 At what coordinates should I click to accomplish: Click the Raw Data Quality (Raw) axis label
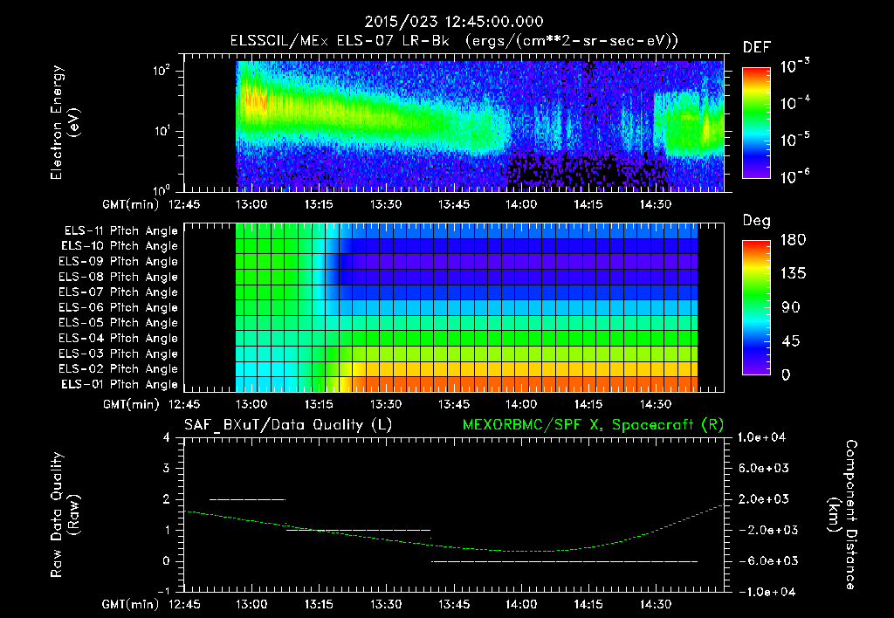tap(65, 515)
